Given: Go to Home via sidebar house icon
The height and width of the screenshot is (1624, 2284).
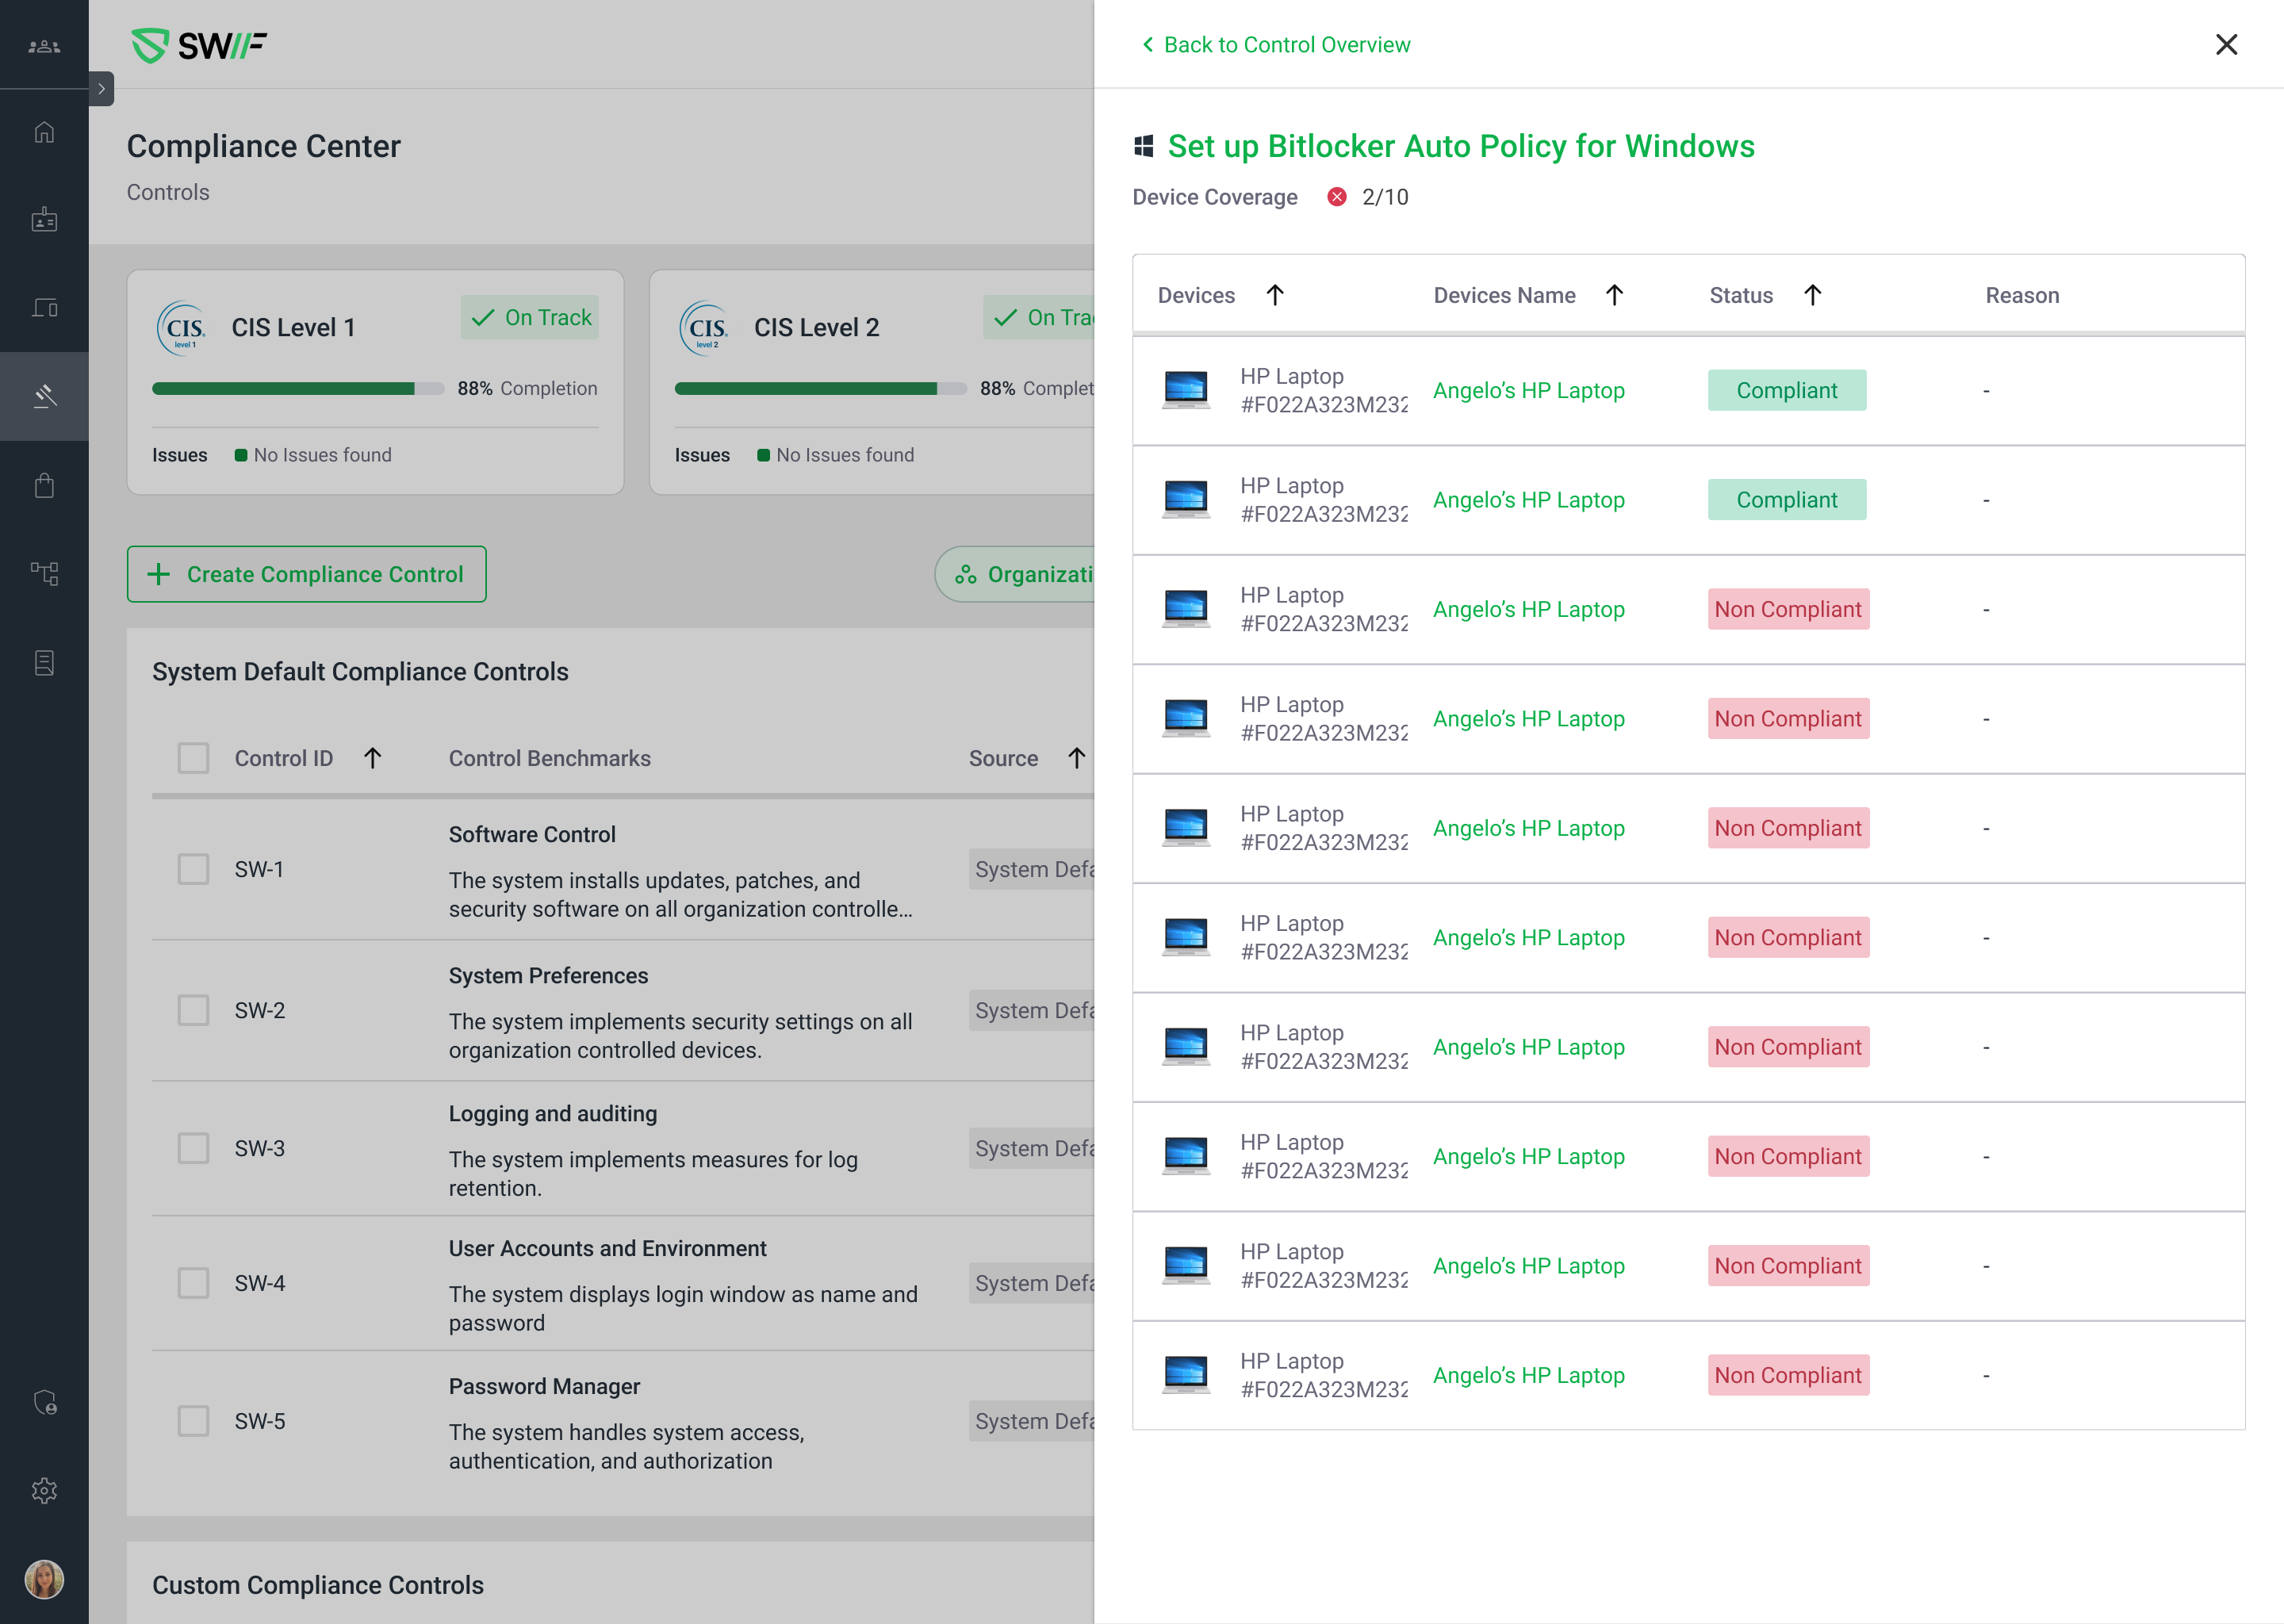Looking at the screenshot, I should coord(44,132).
